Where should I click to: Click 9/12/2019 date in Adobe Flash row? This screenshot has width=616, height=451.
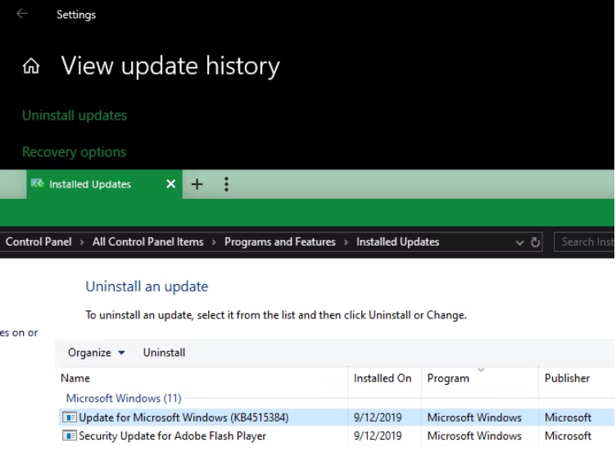(x=378, y=435)
